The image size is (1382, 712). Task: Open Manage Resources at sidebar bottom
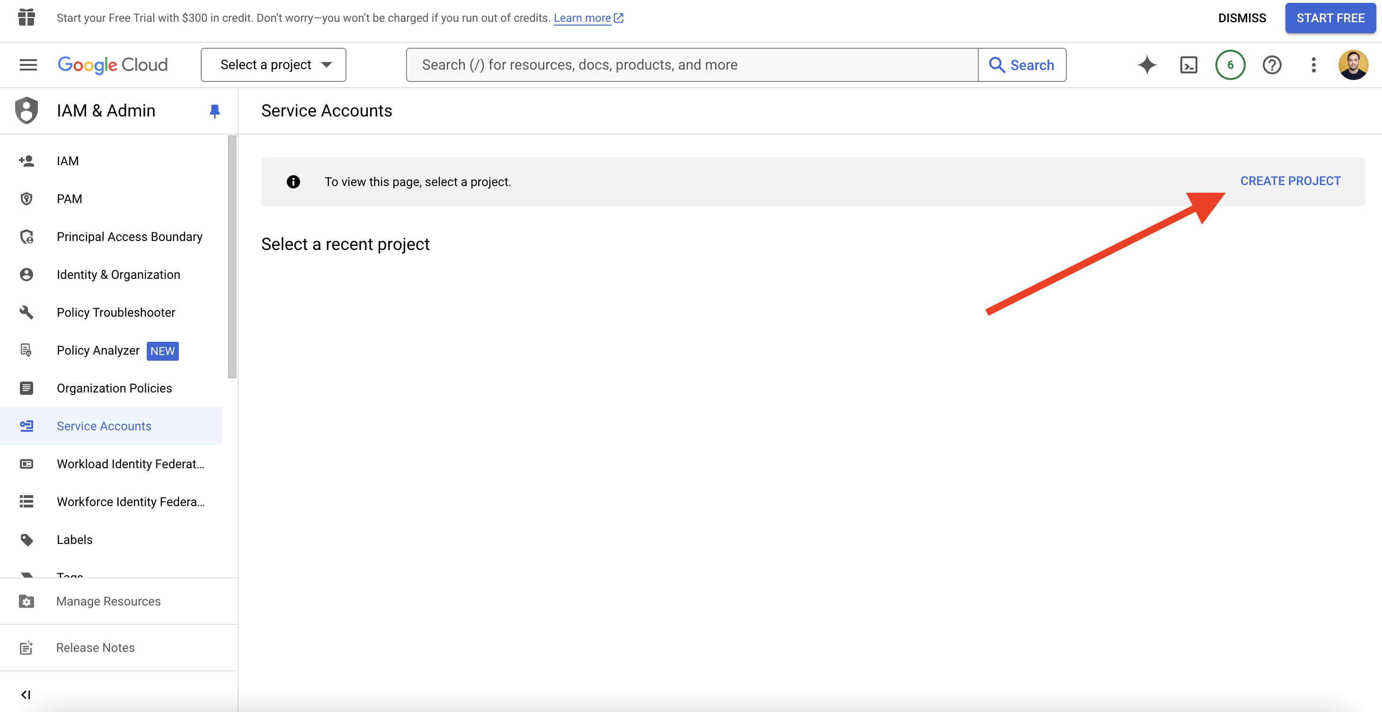click(x=108, y=601)
